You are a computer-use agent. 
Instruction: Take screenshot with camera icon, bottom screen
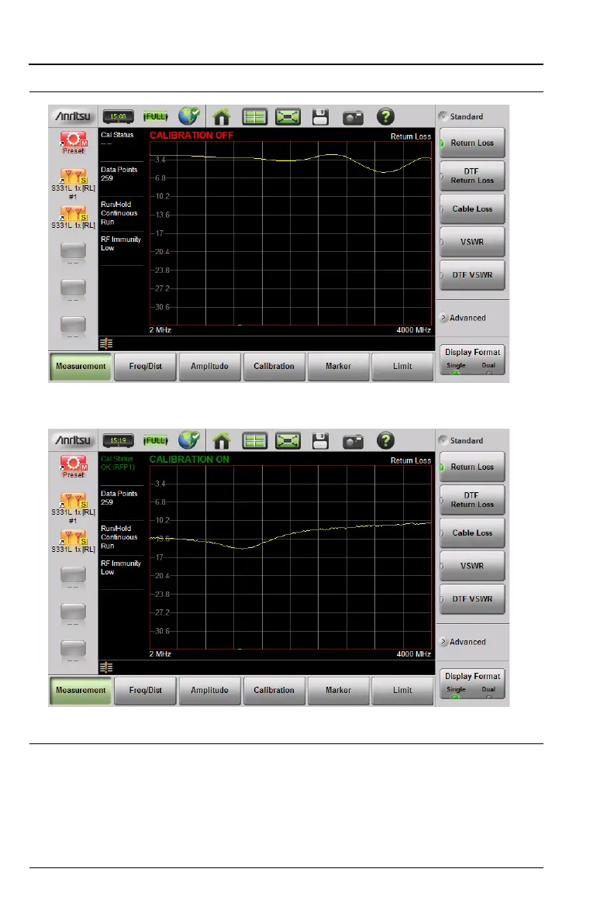[353, 442]
